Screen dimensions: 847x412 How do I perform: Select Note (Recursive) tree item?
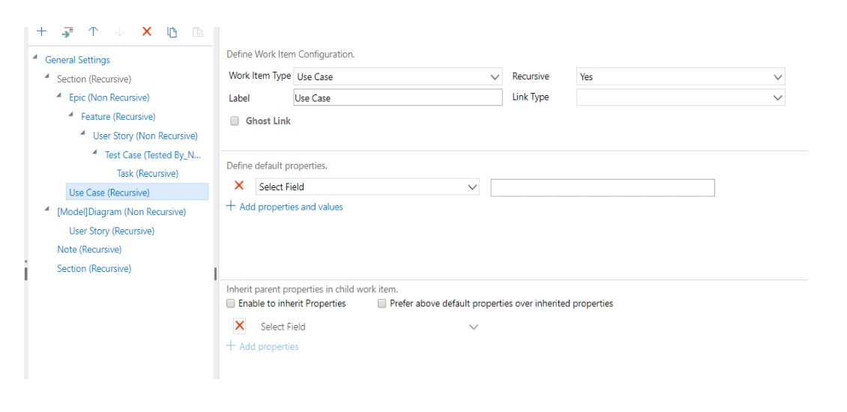[x=89, y=250]
